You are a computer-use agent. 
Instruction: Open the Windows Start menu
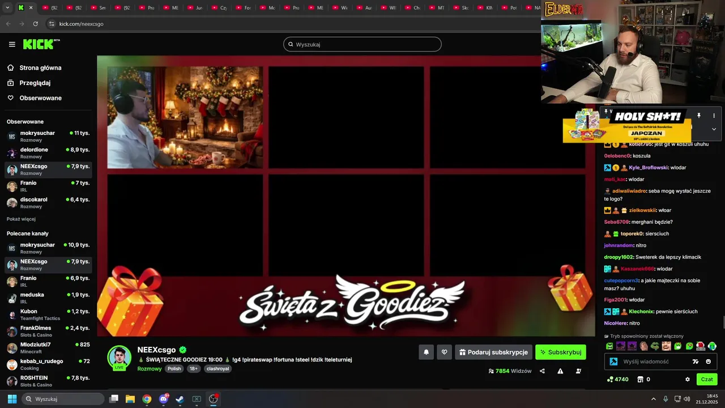click(12, 399)
